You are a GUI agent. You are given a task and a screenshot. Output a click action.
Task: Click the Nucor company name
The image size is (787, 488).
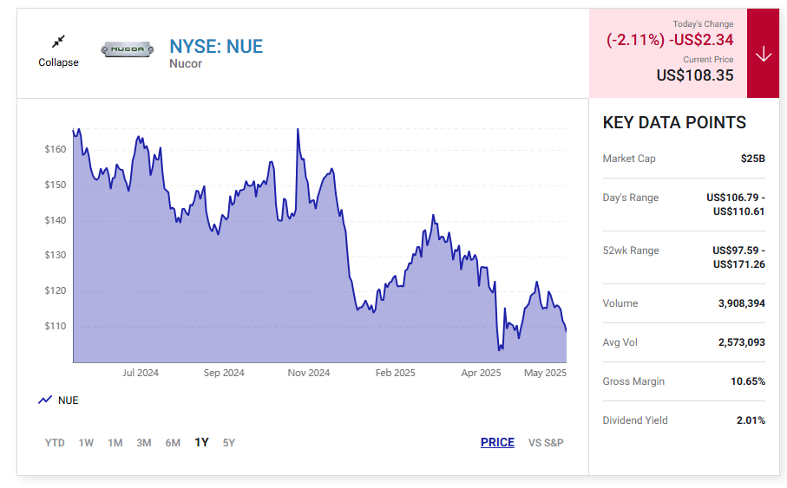[186, 63]
